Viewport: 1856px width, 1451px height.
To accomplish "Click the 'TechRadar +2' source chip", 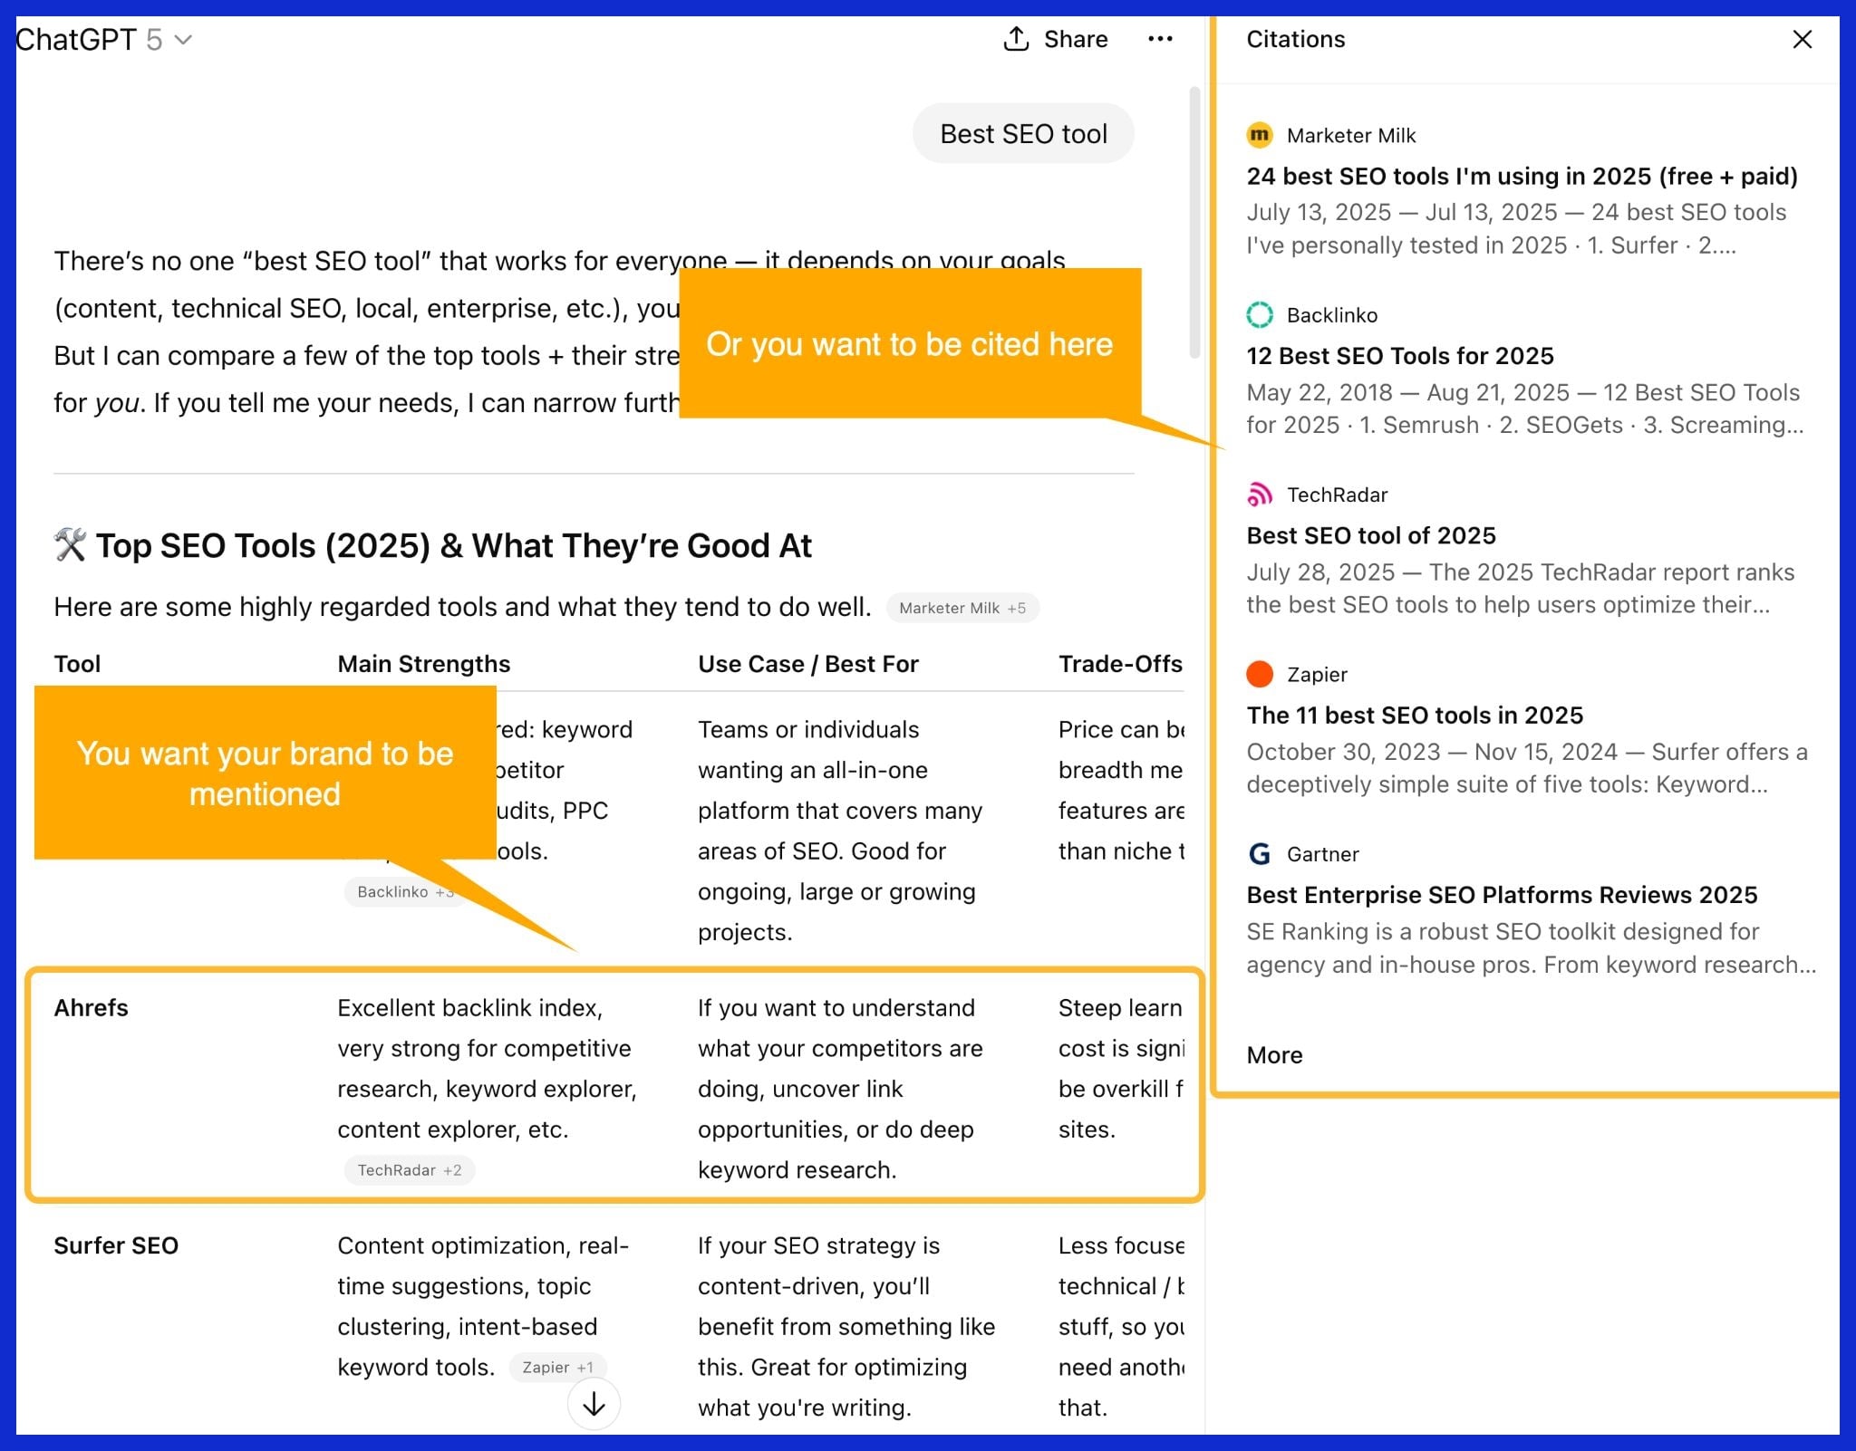I will click(410, 1170).
